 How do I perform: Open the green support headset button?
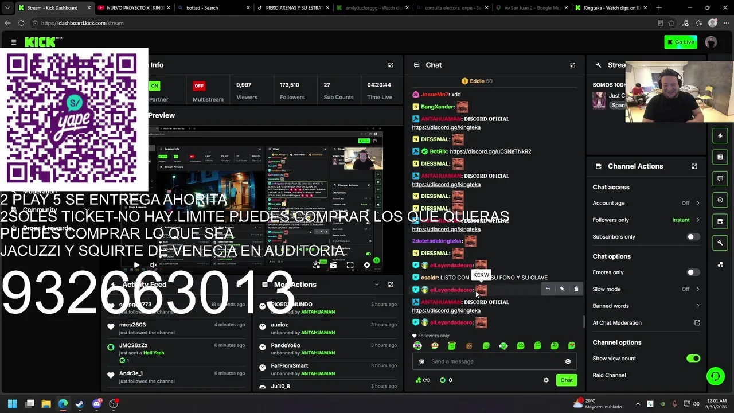[x=715, y=376]
